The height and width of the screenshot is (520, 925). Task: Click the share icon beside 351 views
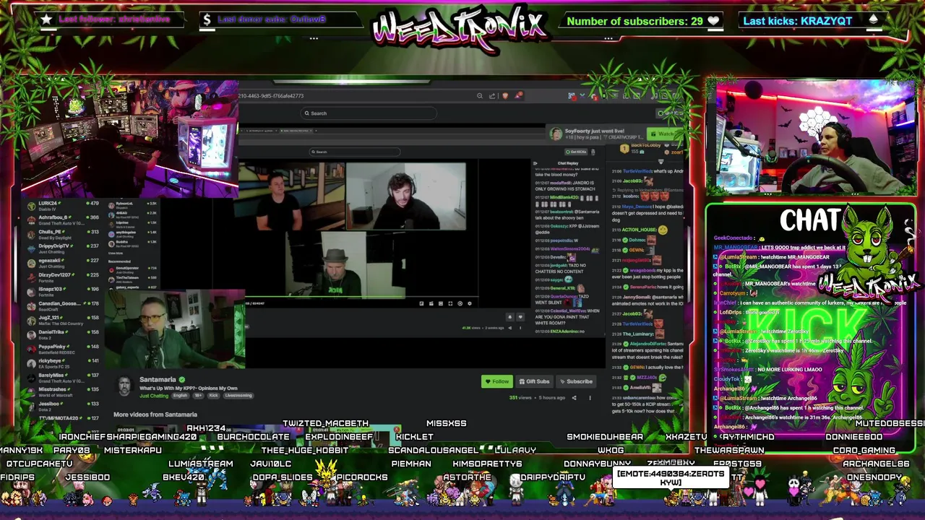coord(575,398)
